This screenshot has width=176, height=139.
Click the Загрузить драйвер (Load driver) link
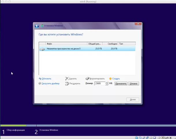pyautogui.click(x=50, y=83)
